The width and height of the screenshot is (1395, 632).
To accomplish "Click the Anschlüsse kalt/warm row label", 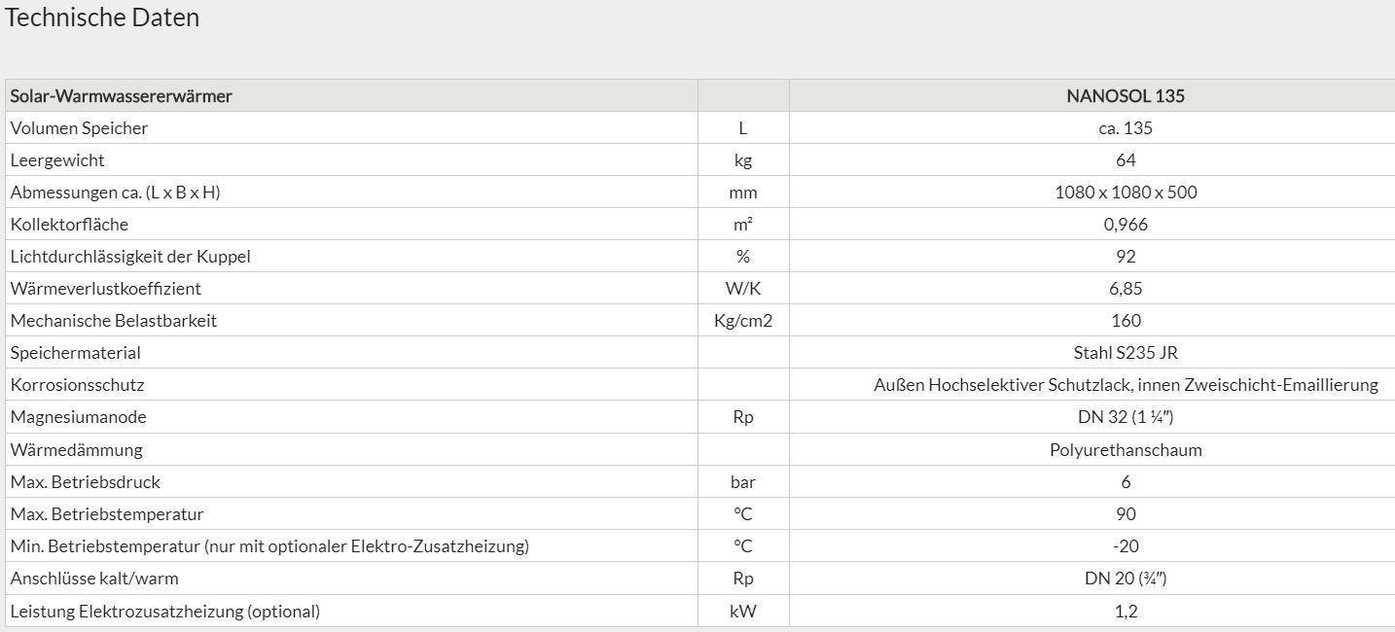I will coord(94,579).
